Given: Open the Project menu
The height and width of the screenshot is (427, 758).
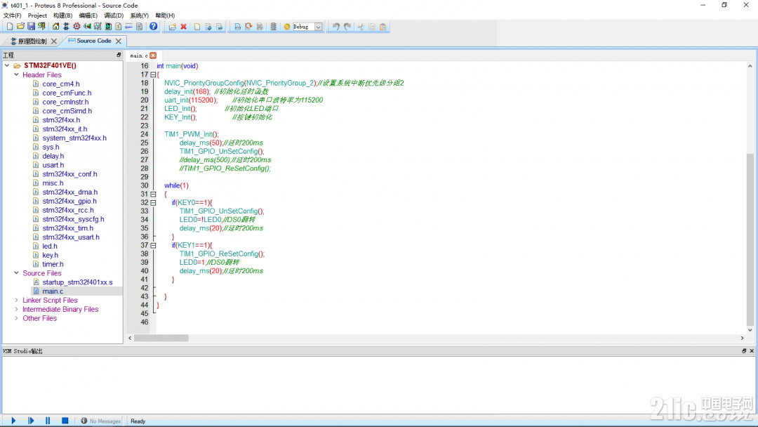Looking at the screenshot, I should tap(37, 15).
